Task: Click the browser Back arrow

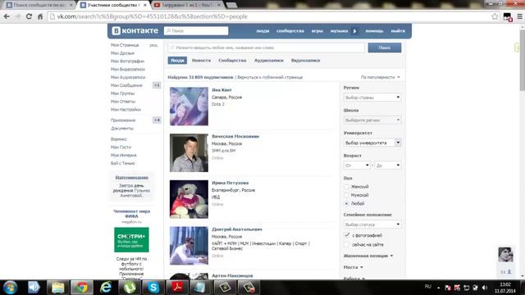Action: click(x=7, y=16)
